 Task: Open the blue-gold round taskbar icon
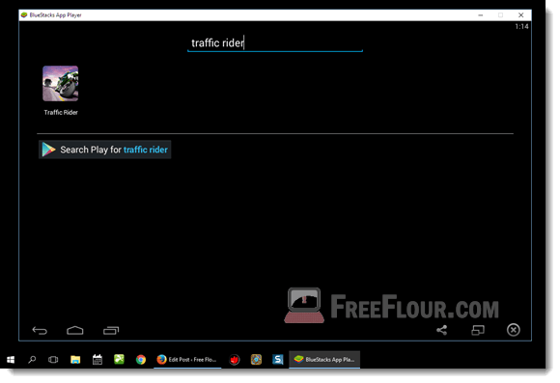256,360
